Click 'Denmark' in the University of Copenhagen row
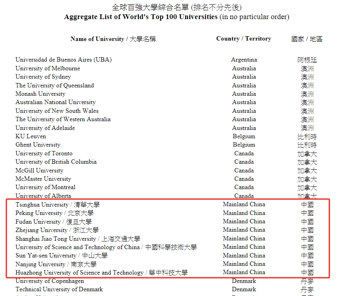 244,281
